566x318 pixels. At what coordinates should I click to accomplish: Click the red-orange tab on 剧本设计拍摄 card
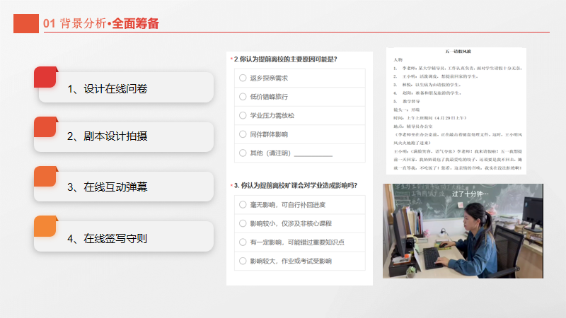(x=46, y=127)
